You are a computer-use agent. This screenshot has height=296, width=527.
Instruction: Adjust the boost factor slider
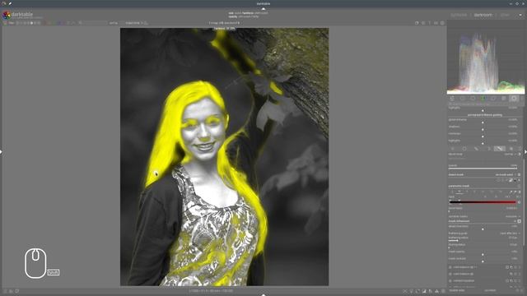pyautogui.click(x=483, y=210)
